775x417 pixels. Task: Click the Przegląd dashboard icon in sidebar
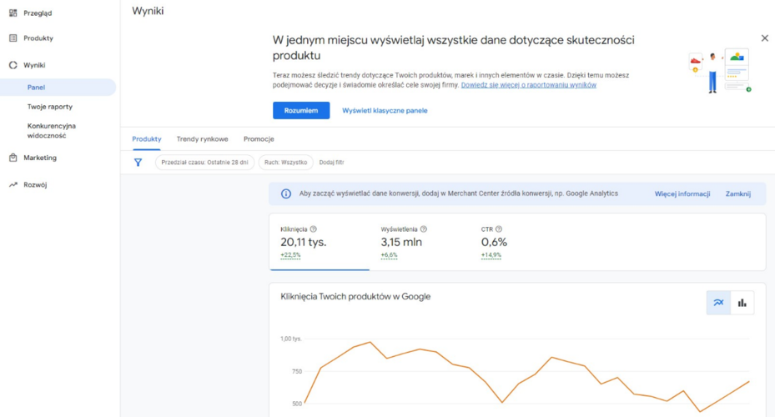[13, 13]
